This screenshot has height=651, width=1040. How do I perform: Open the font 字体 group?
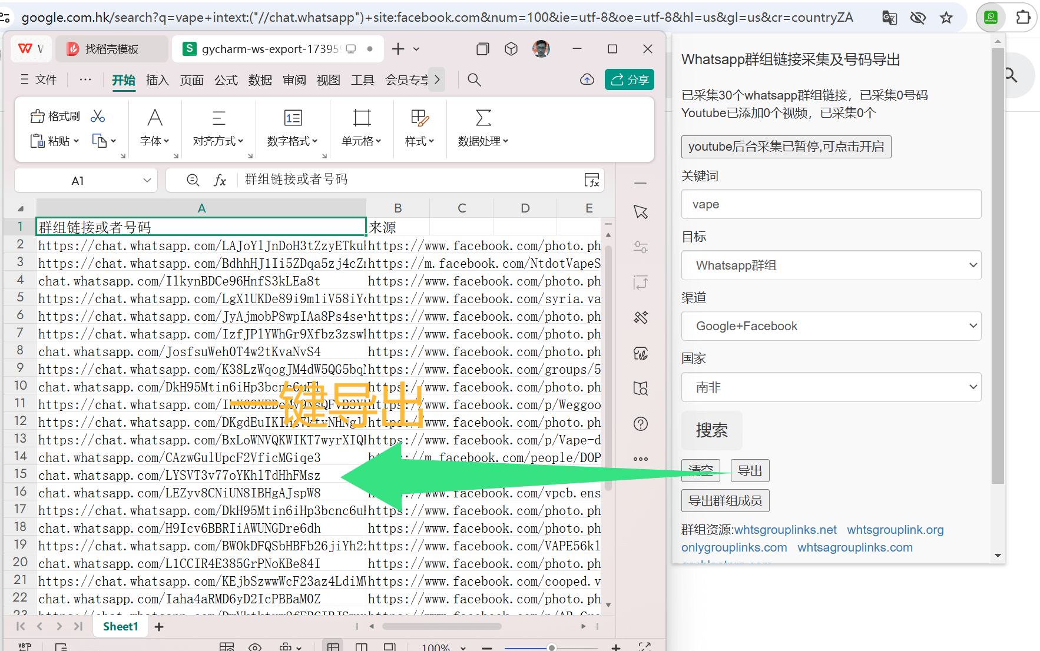[155, 128]
